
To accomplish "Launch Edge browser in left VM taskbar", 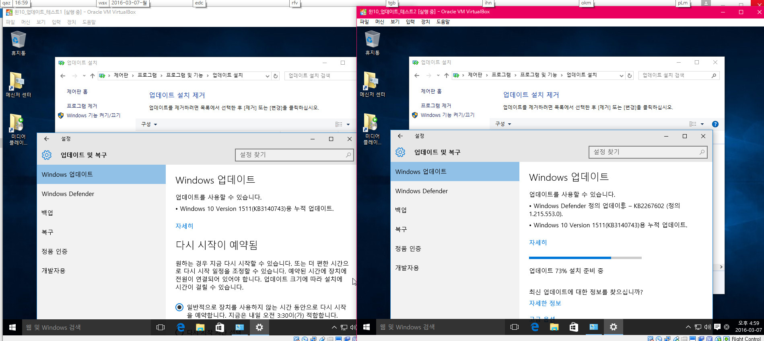I will click(181, 327).
